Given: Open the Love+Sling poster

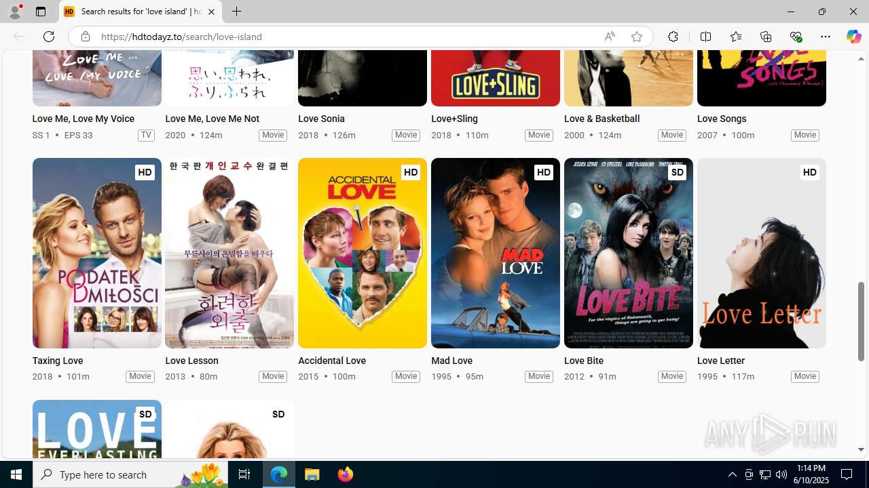Looking at the screenshot, I should pyautogui.click(x=496, y=78).
